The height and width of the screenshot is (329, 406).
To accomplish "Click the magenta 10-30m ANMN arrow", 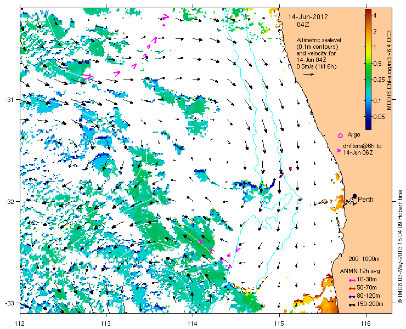I will coord(351,280).
